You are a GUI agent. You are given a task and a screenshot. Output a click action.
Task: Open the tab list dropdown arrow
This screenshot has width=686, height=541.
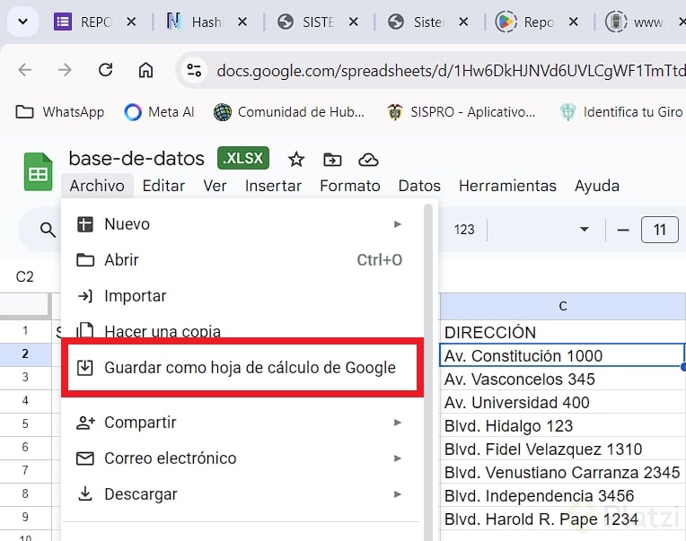click(x=22, y=21)
